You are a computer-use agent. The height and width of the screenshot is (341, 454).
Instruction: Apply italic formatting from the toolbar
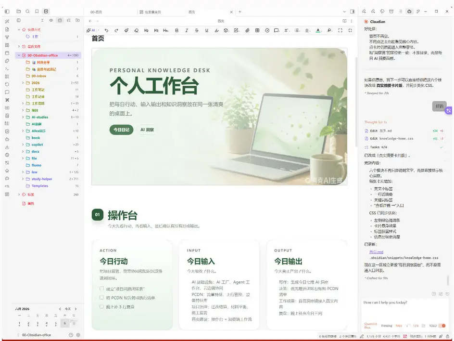click(187, 30)
